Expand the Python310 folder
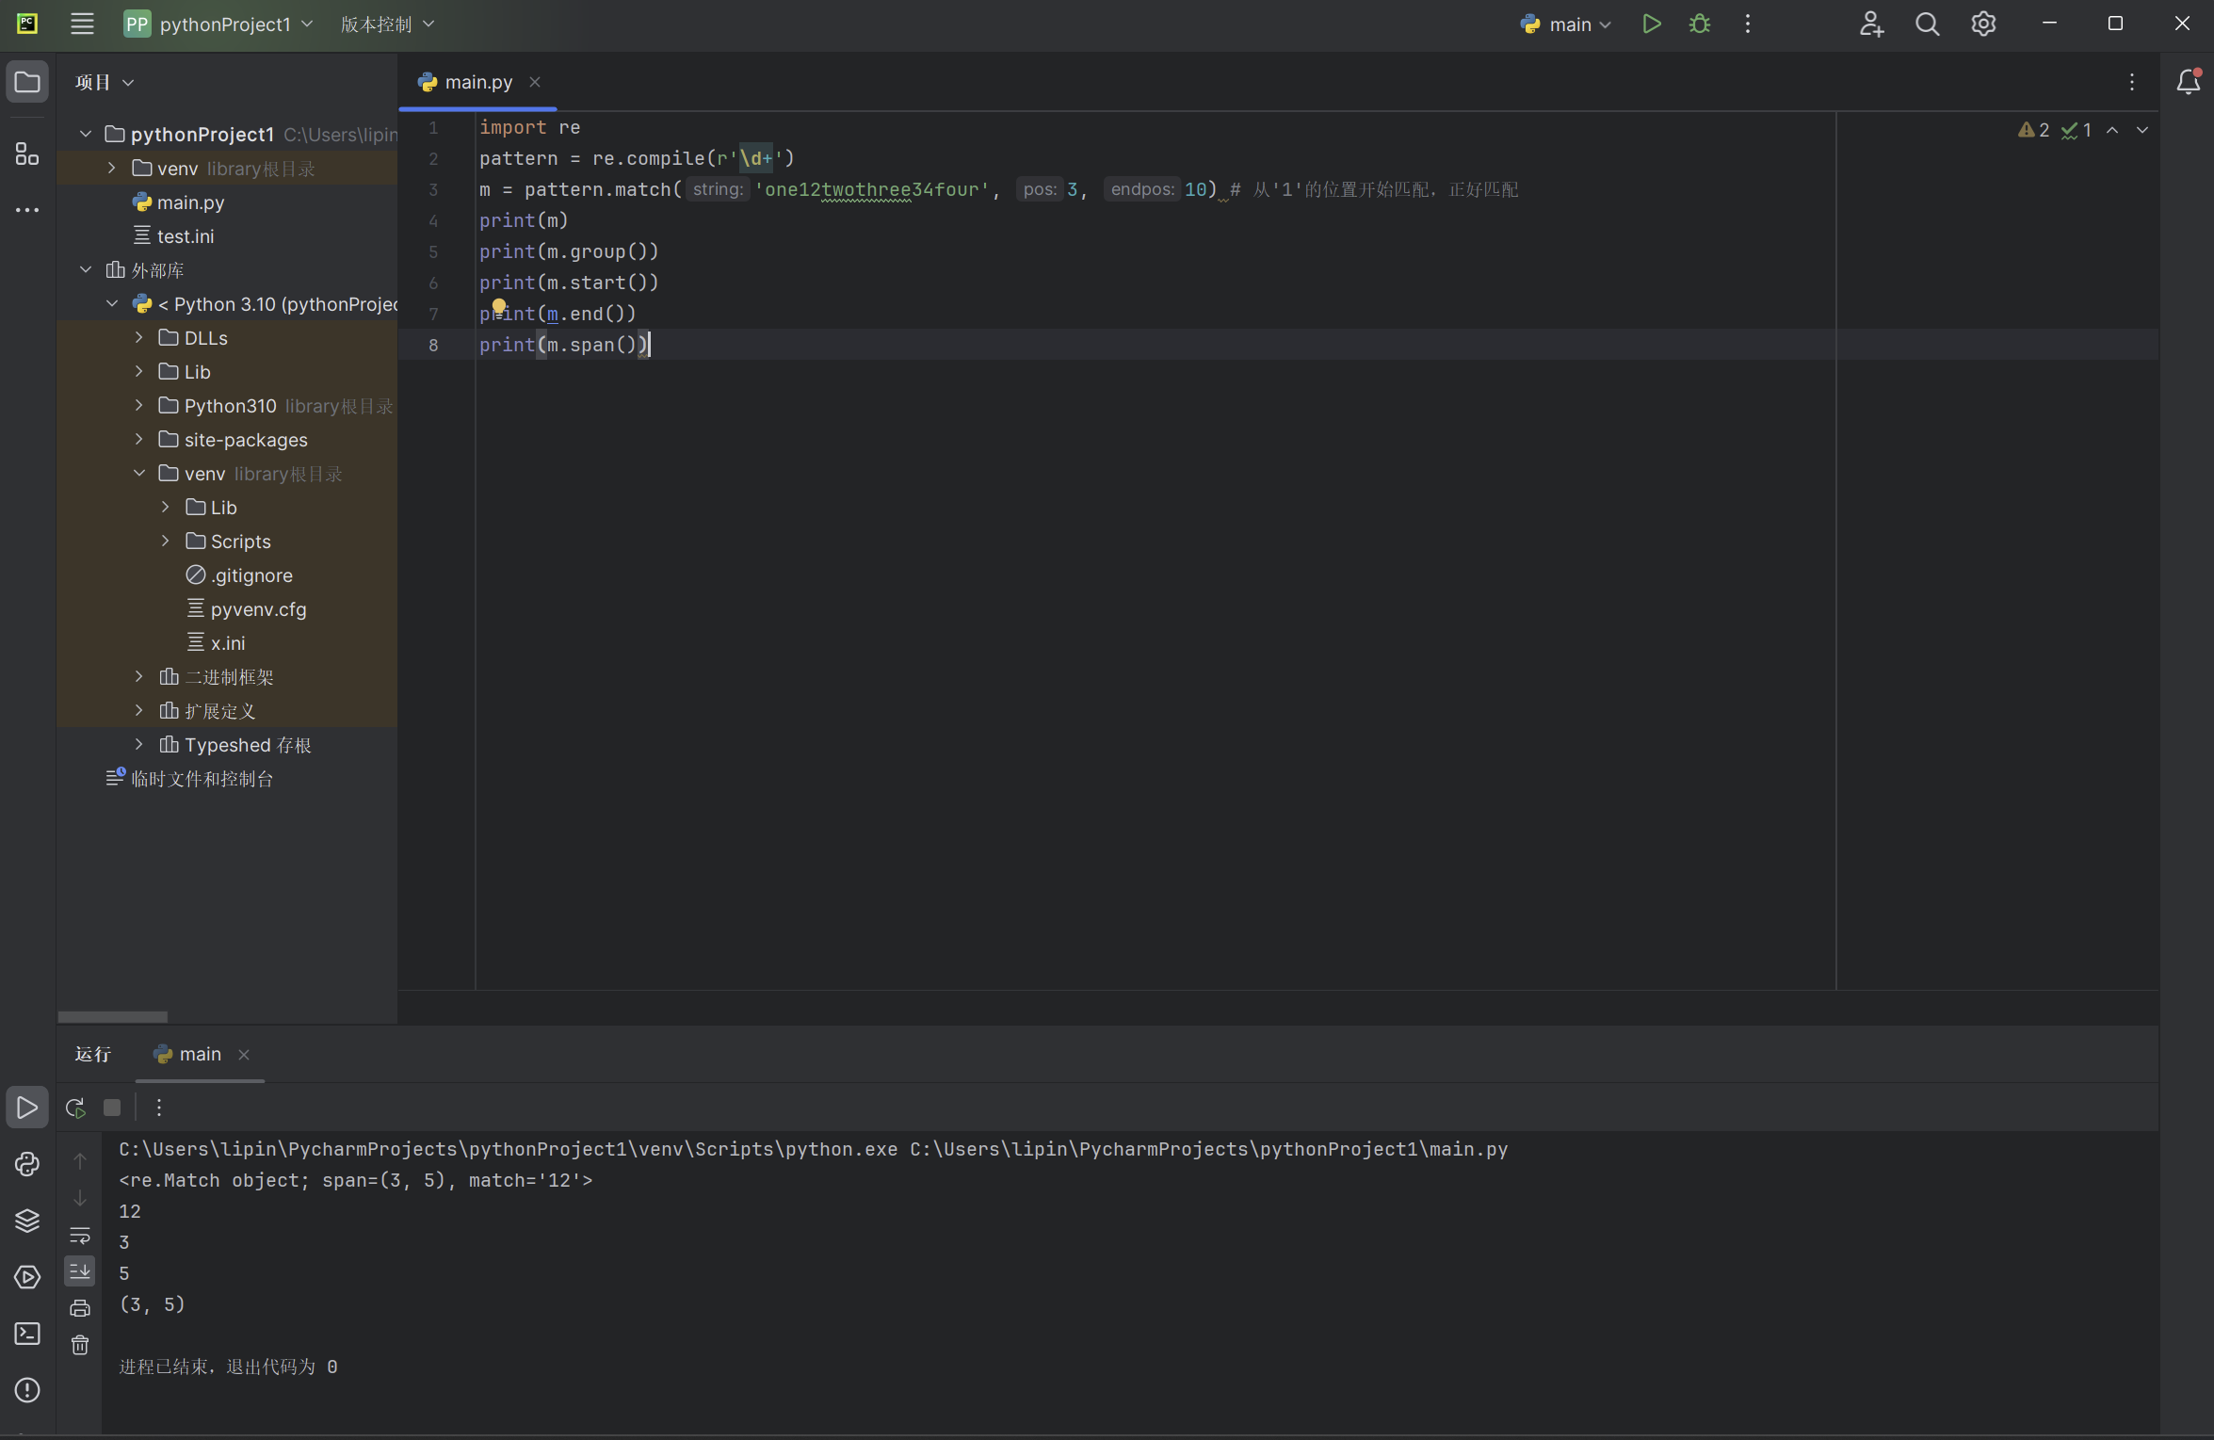The width and height of the screenshot is (2214, 1440). point(138,406)
